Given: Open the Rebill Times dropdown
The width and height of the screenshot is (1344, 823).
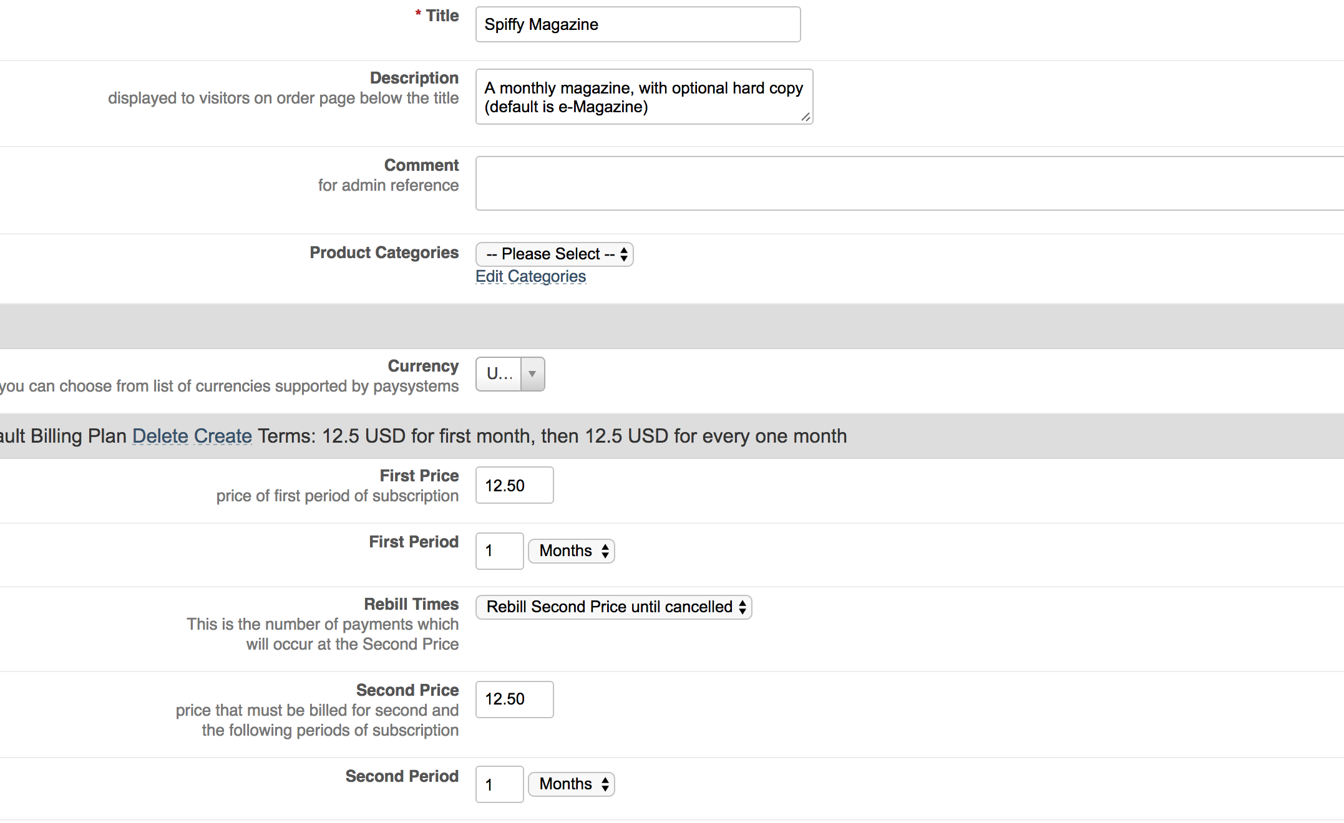Looking at the screenshot, I should tap(614, 607).
